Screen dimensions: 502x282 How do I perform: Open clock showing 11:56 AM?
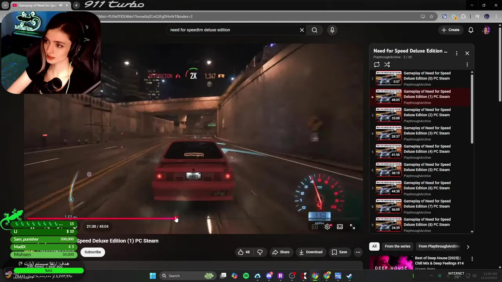coord(490,276)
